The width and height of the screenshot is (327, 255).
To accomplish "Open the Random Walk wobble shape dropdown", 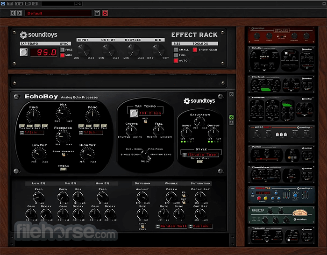I will 171,226.
